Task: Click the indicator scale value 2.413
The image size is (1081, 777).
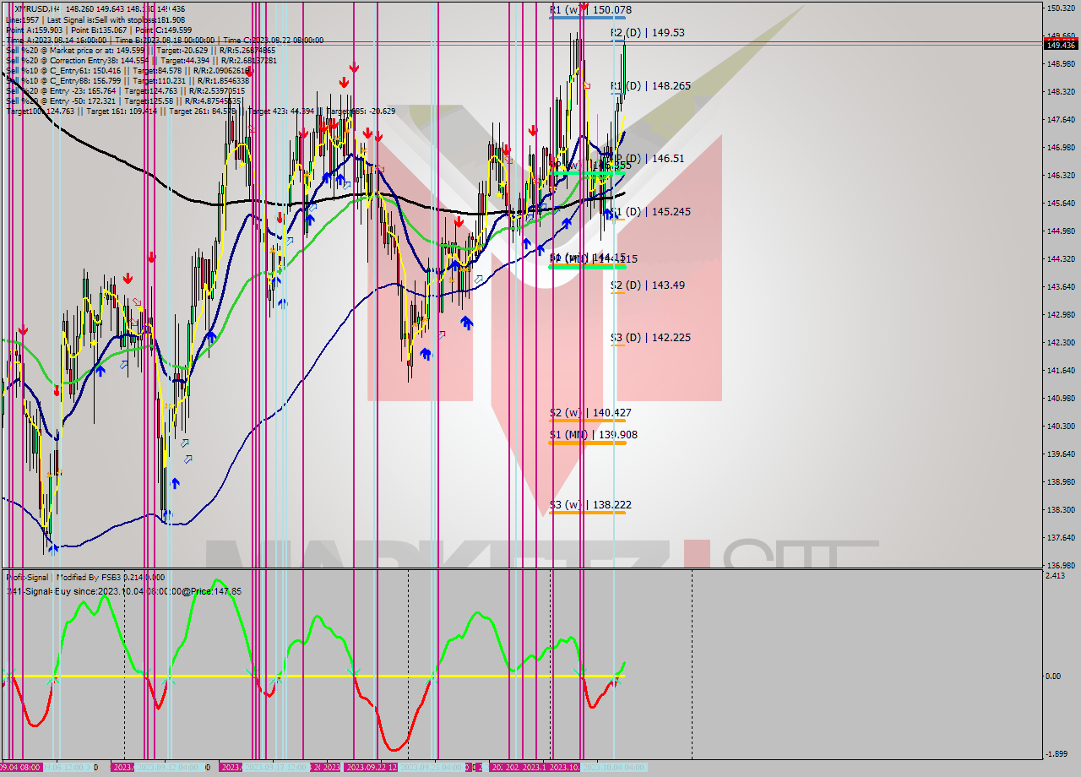Action: 1056,576
